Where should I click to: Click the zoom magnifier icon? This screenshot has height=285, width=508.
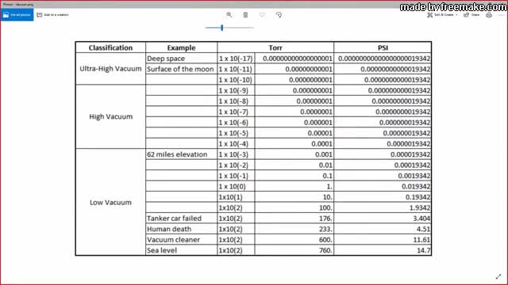229,15
